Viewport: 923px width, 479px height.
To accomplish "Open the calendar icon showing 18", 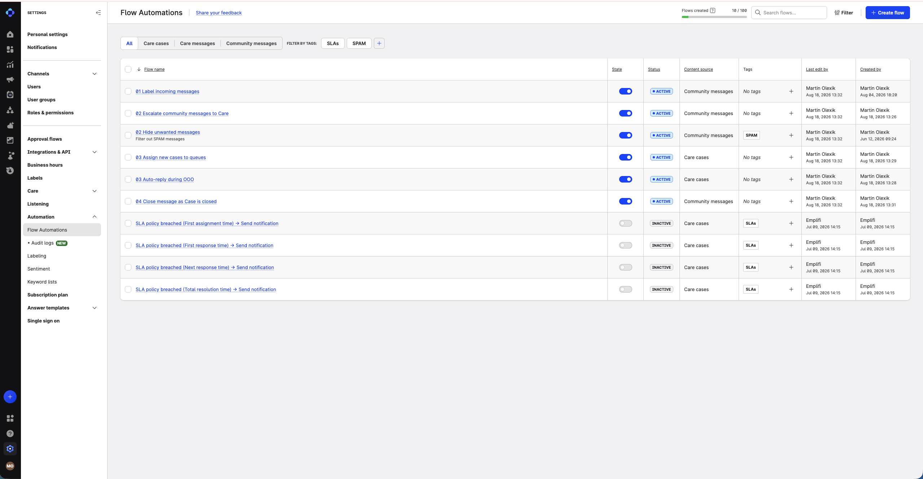I will [x=10, y=95].
